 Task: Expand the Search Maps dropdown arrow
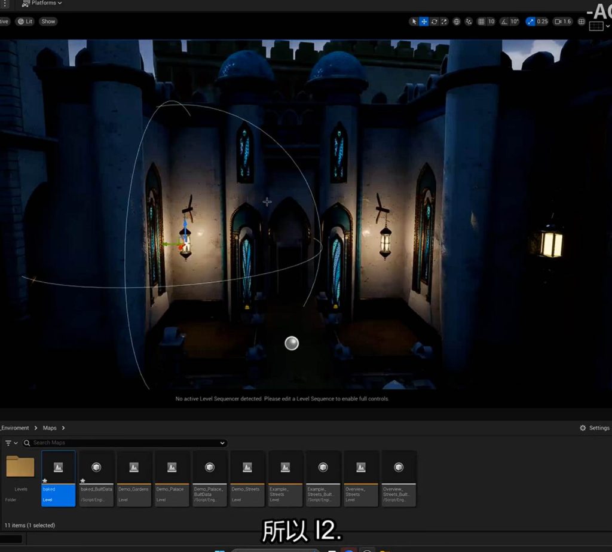(x=222, y=443)
